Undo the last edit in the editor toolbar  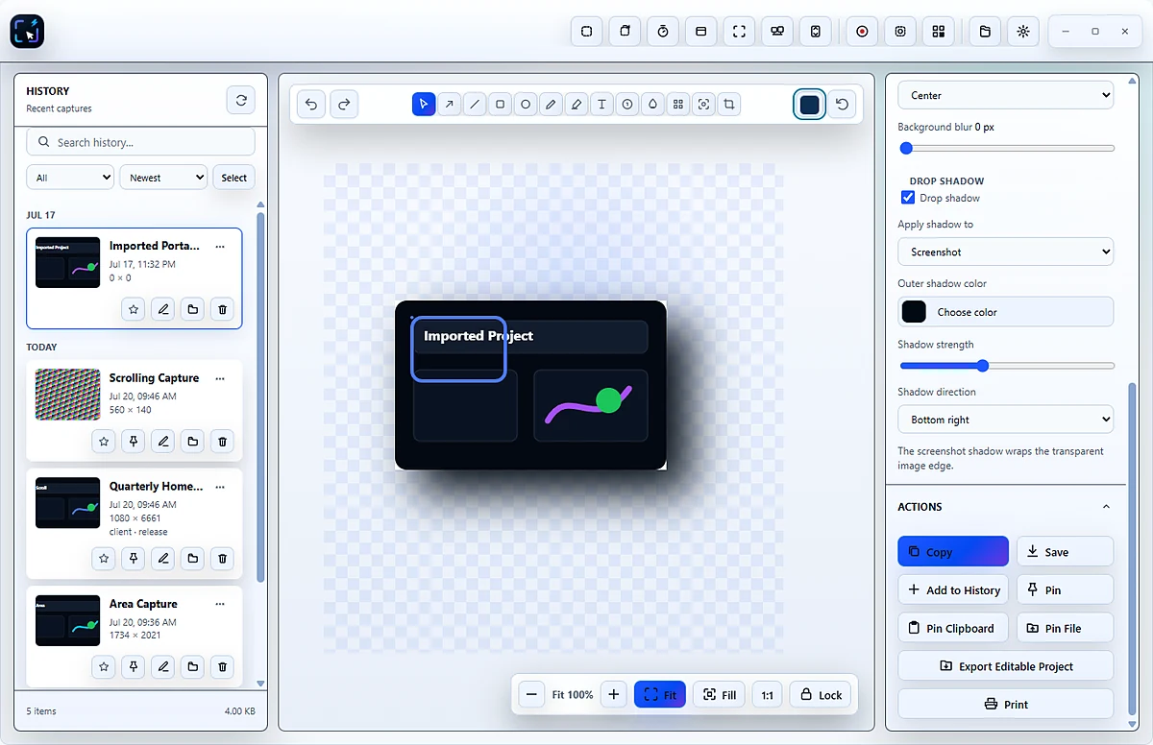[311, 104]
